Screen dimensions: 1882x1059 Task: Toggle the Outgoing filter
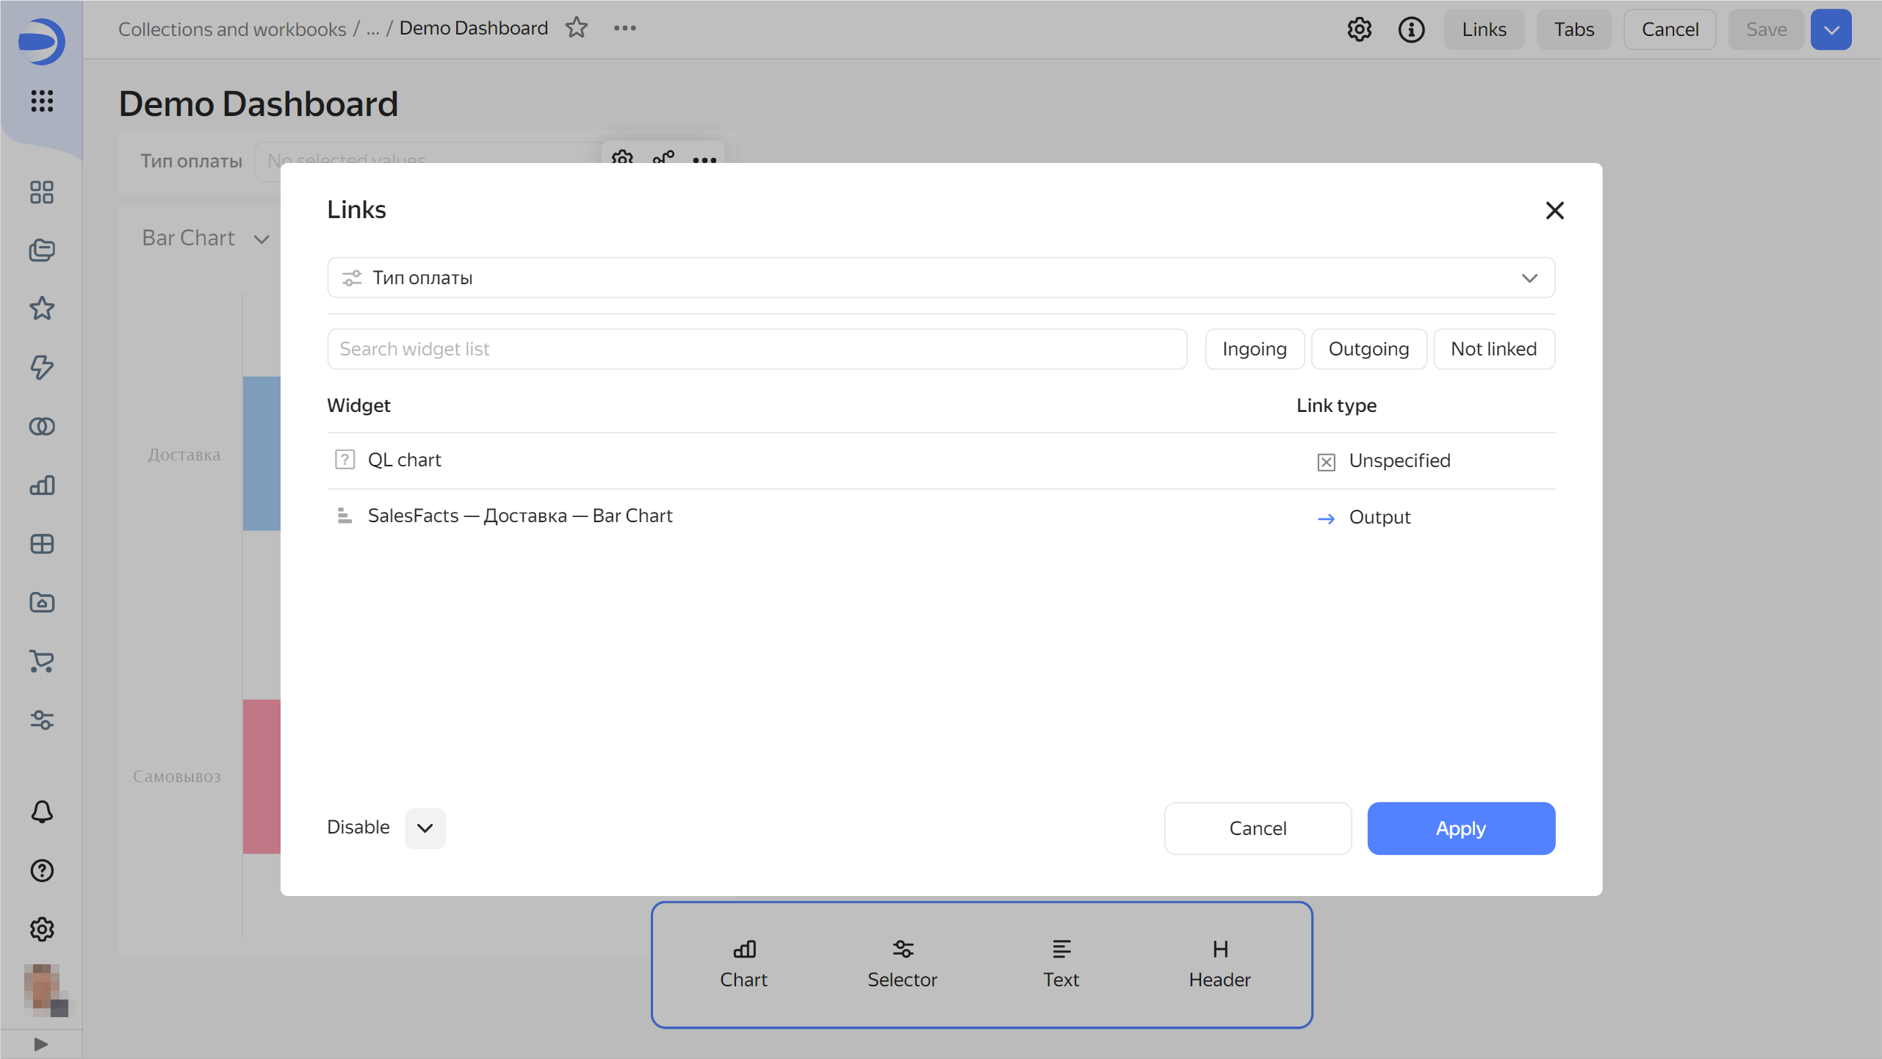pyautogui.click(x=1369, y=349)
